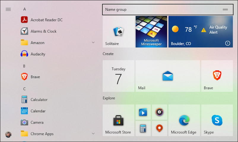Image resolution: width=238 pixels, height=142 pixels.
Task: Open the Camera app icon
Action: [x=24, y=122]
